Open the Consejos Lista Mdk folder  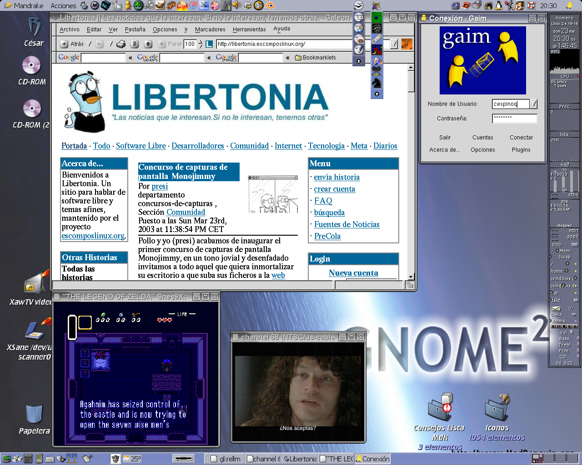click(x=439, y=422)
